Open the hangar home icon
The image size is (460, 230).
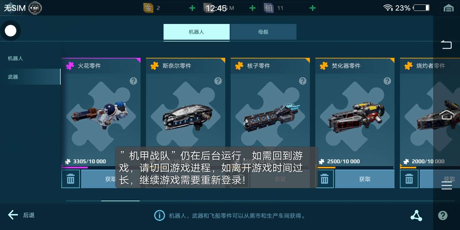click(x=448, y=8)
